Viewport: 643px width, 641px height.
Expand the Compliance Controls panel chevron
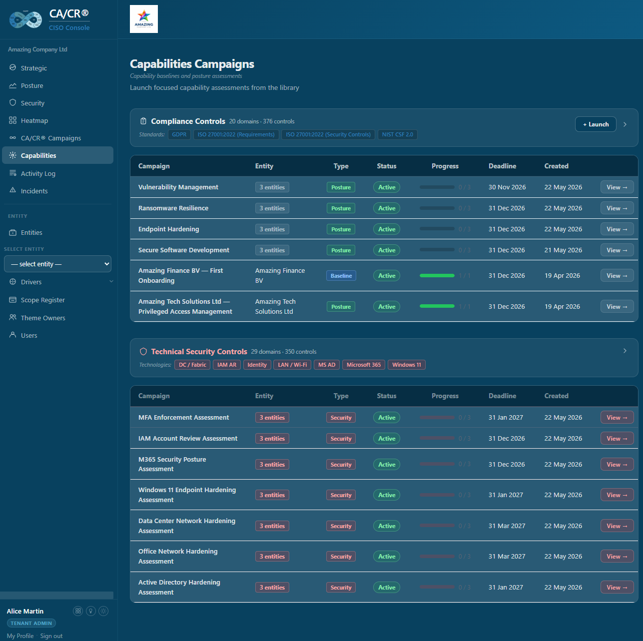[x=625, y=124]
